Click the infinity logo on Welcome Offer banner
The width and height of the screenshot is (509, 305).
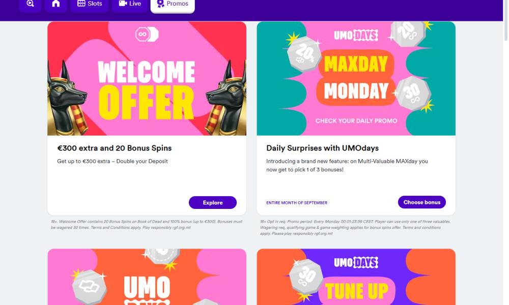[147, 35]
